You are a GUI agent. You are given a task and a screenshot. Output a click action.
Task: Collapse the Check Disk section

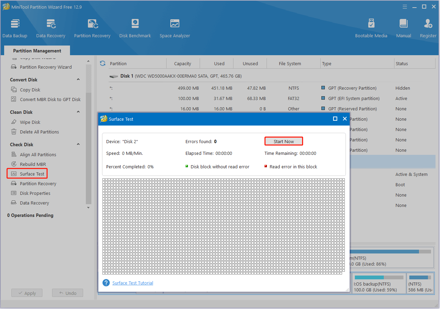78,144
